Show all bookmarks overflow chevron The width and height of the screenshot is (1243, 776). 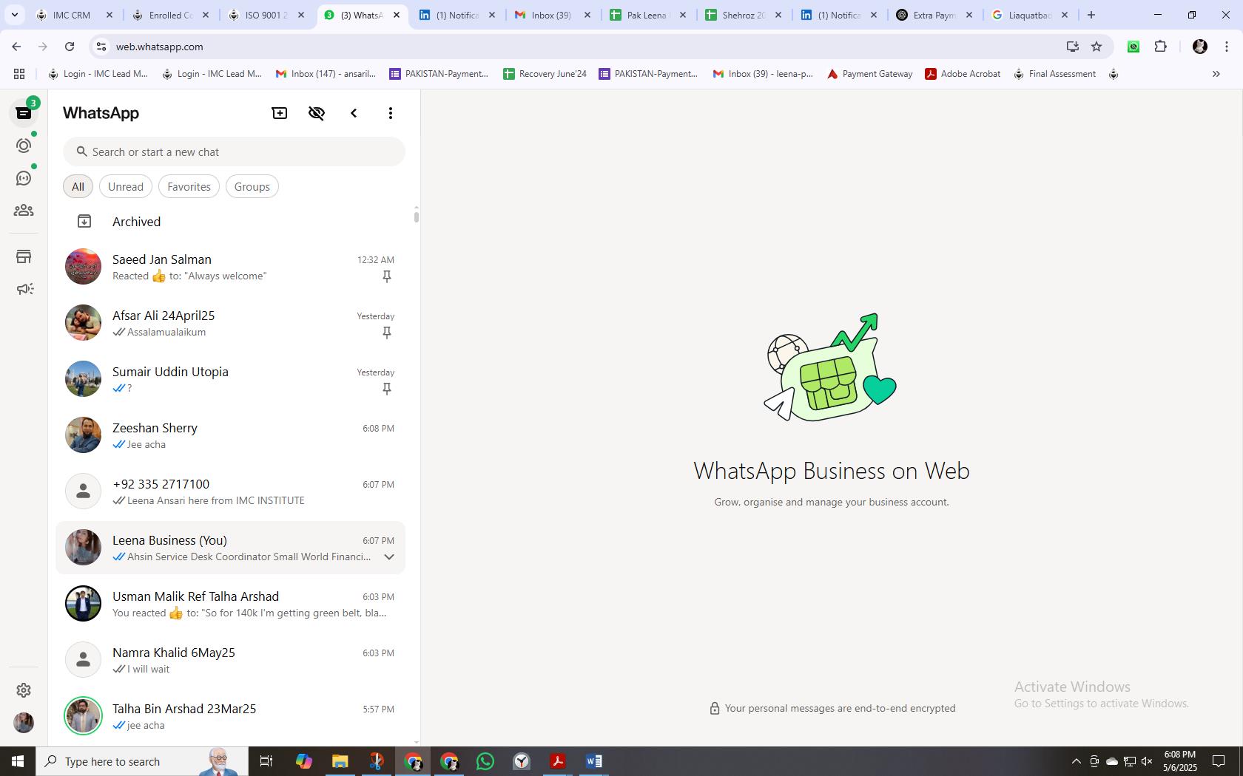tap(1216, 74)
